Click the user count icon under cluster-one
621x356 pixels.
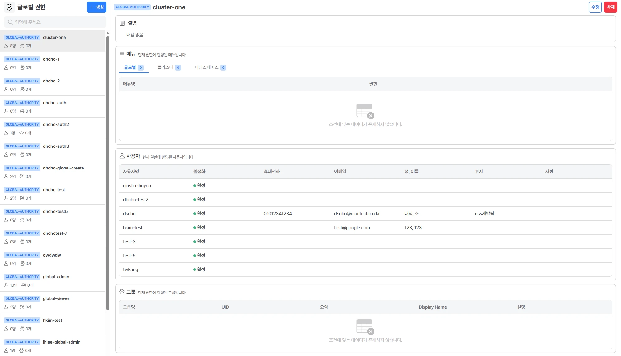(x=6, y=46)
